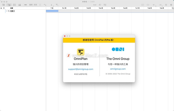The width and height of the screenshot is (174, 111).
Task: Click the T+1 天 timeline header
Action: pos(64,8)
